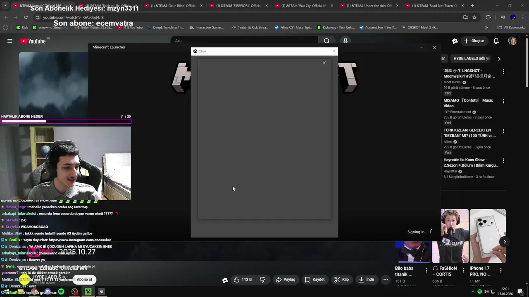Reload the page in the browser
The height and width of the screenshot is (297, 529).
click(x=26, y=17)
